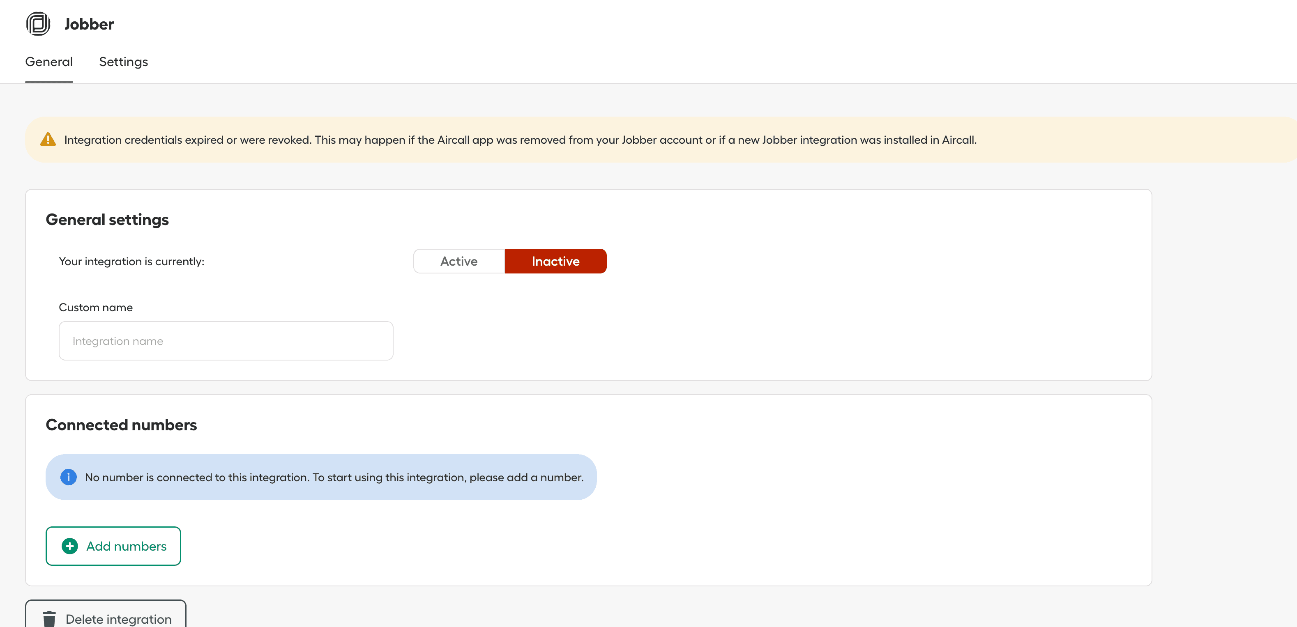Click 'Your integration is currently' label

click(131, 262)
